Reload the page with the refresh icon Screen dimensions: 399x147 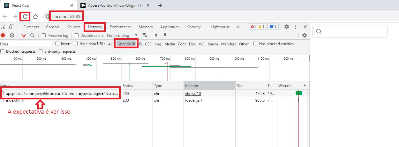25,16
